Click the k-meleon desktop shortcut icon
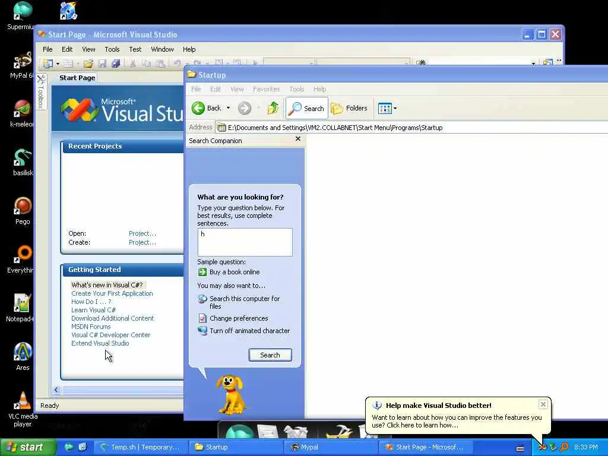608x456 pixels. pyautogui.click(x=23, y=109)
